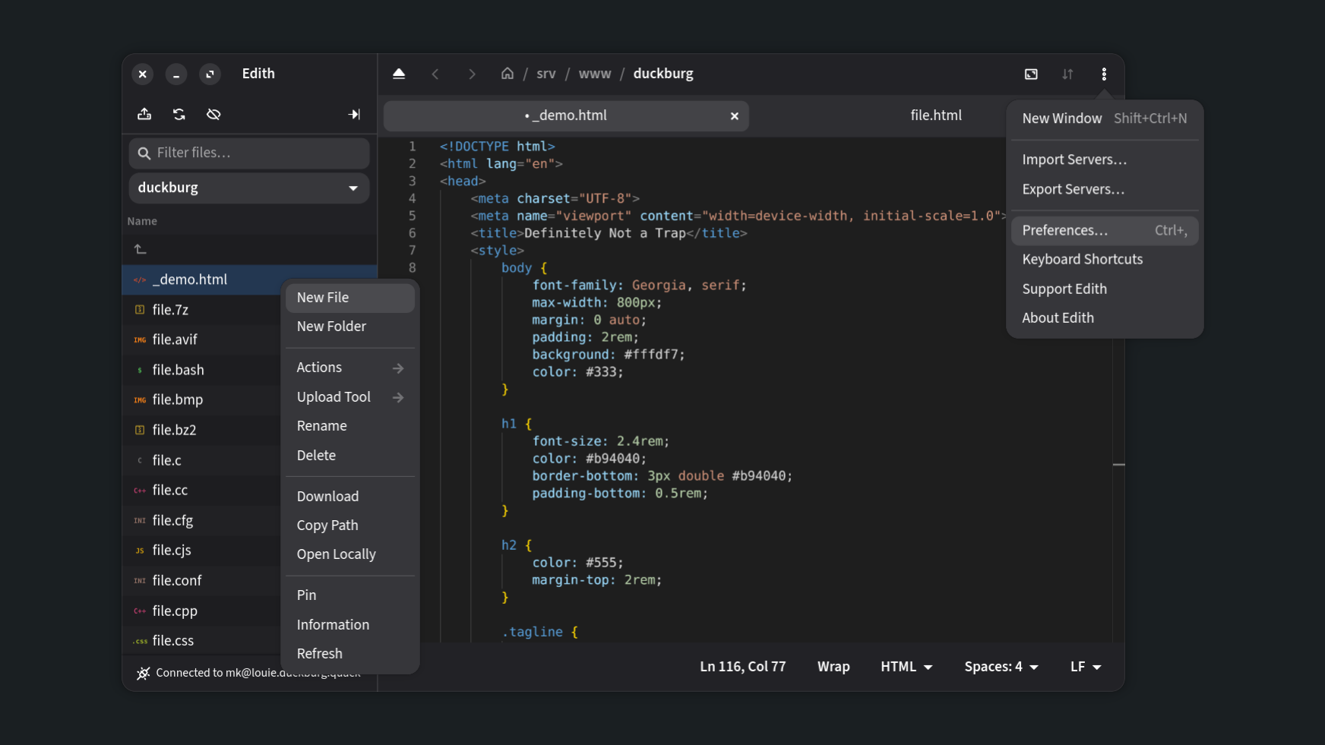Viewport: 1325px width, 745px height.
Task: Select Delete in context menu
Action: [350, 456]
